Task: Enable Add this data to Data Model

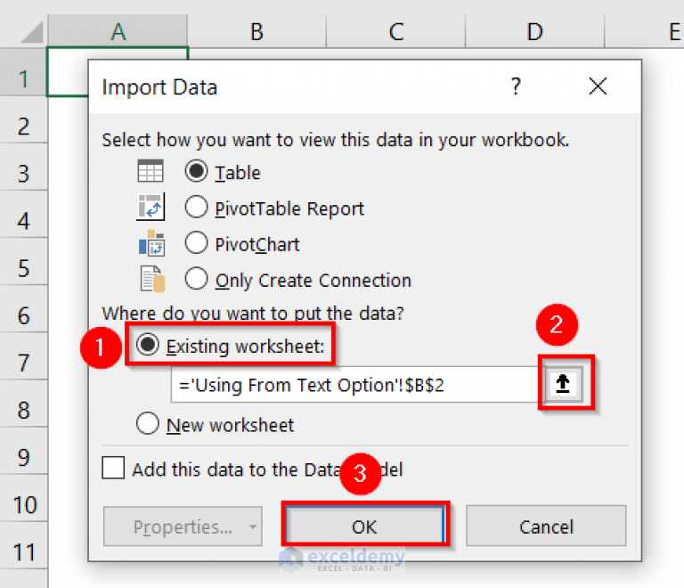Action: pos(113,469)
